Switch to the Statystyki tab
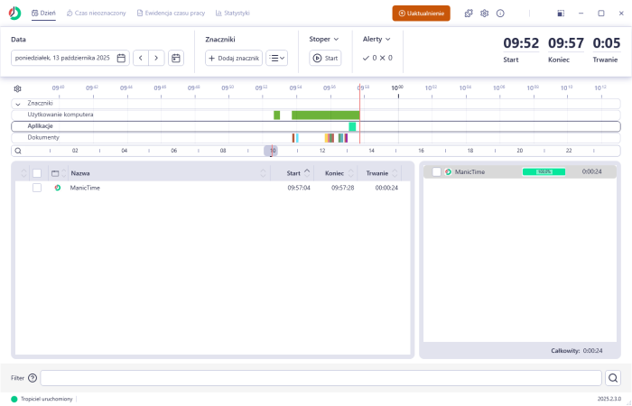The image size is (632, 406). click(x=232, y=14)
